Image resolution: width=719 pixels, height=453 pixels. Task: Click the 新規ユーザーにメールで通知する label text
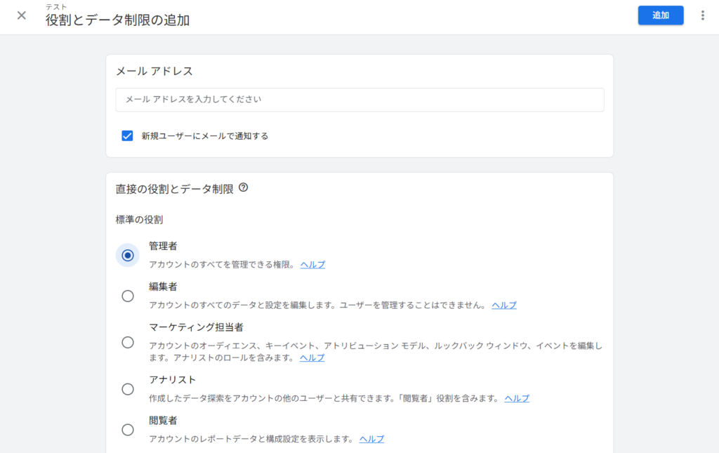204,136
